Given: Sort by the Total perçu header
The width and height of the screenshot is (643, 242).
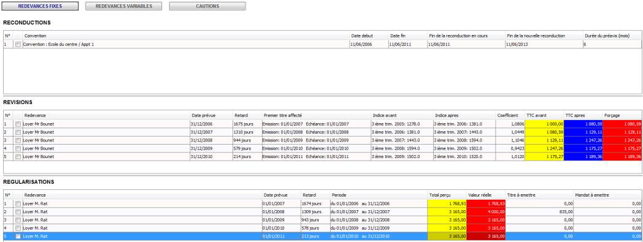Looking at the screenshot, I should tap(447, 195).
